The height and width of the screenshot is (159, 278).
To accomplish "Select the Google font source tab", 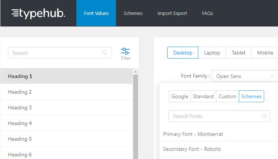I will coord(180,96).
